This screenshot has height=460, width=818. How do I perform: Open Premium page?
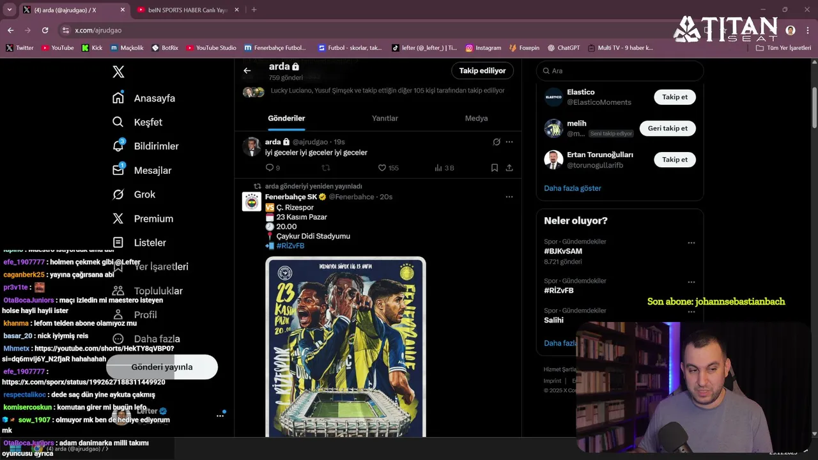(143, 218)
